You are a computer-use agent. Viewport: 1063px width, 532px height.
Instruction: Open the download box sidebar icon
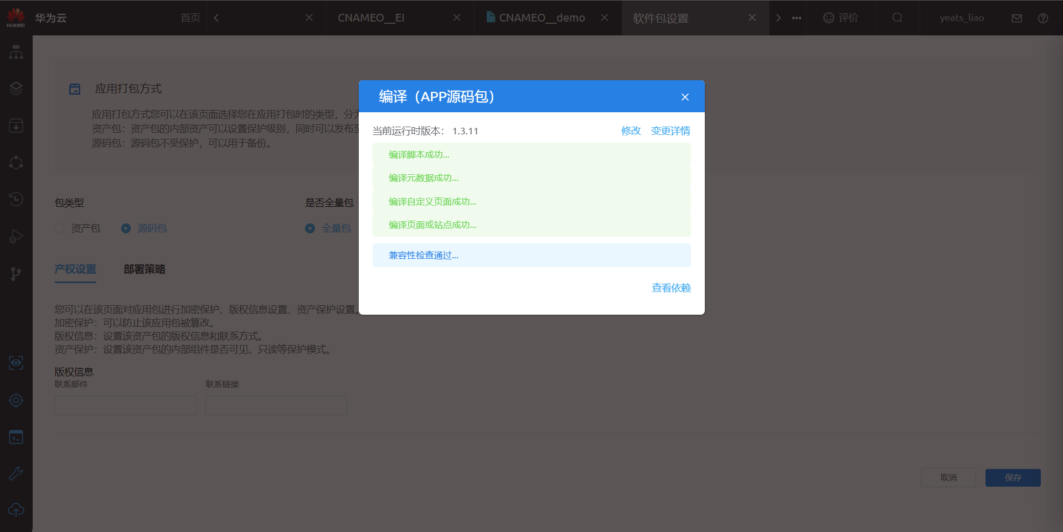16,126
